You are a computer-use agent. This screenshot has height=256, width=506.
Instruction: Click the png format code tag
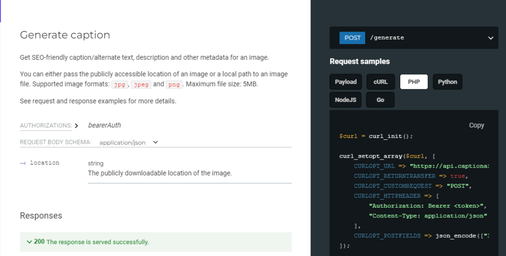click(174, 85)
